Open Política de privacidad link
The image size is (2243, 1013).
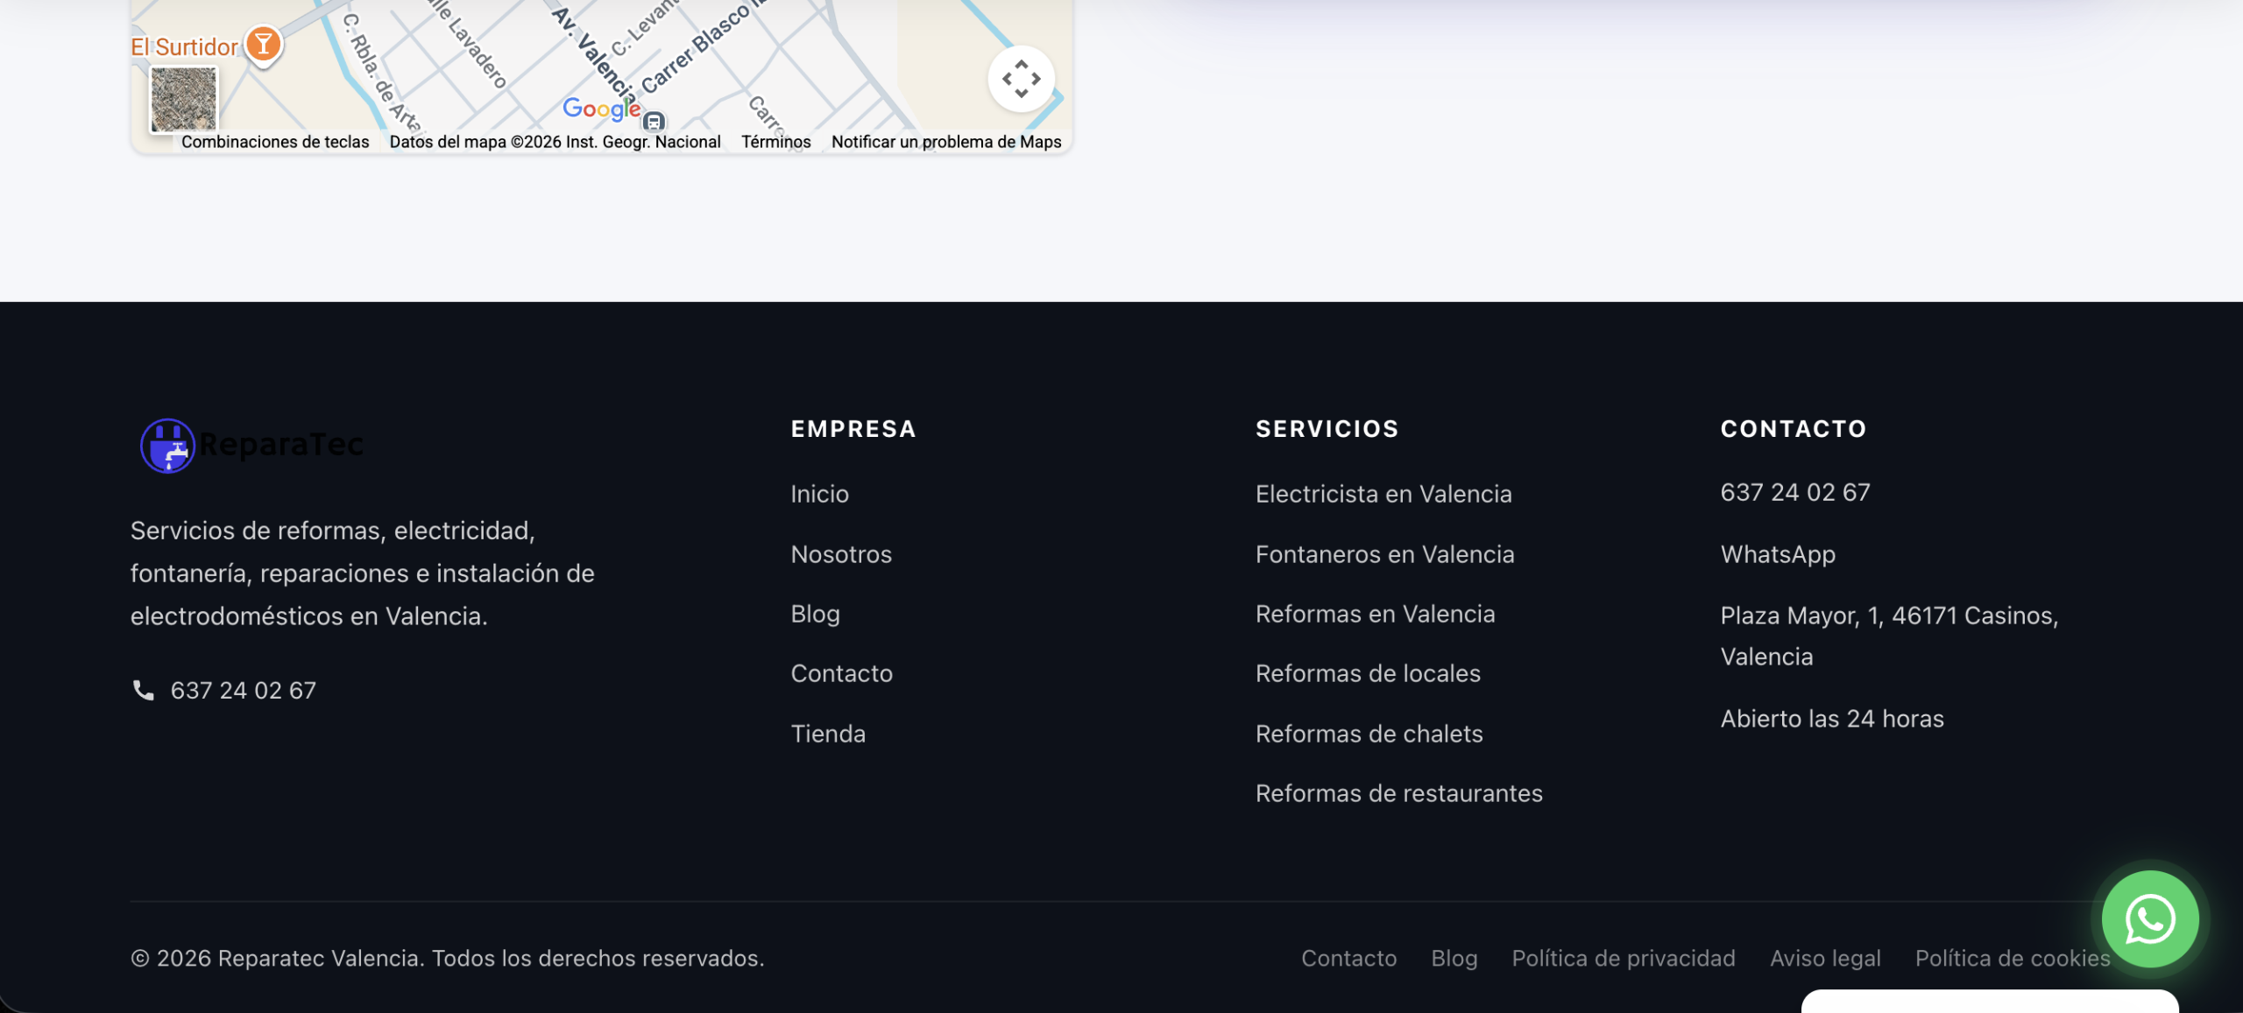[x=1624, y=959]
